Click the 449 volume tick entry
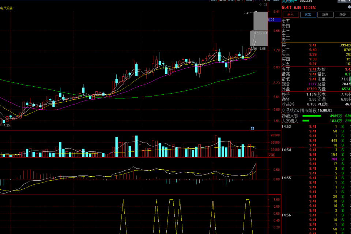This screenshot has width=351, height=234. (334, 141)
